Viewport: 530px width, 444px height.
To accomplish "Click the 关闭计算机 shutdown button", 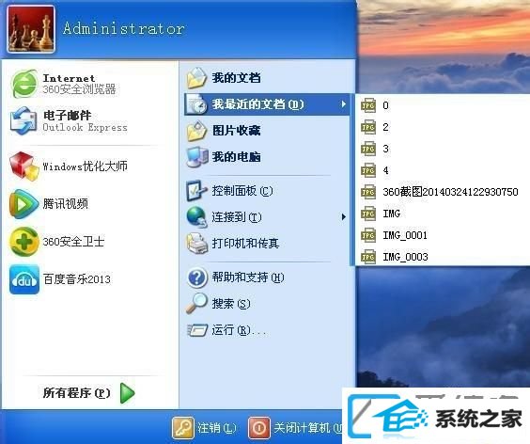I will coord(295,428).
